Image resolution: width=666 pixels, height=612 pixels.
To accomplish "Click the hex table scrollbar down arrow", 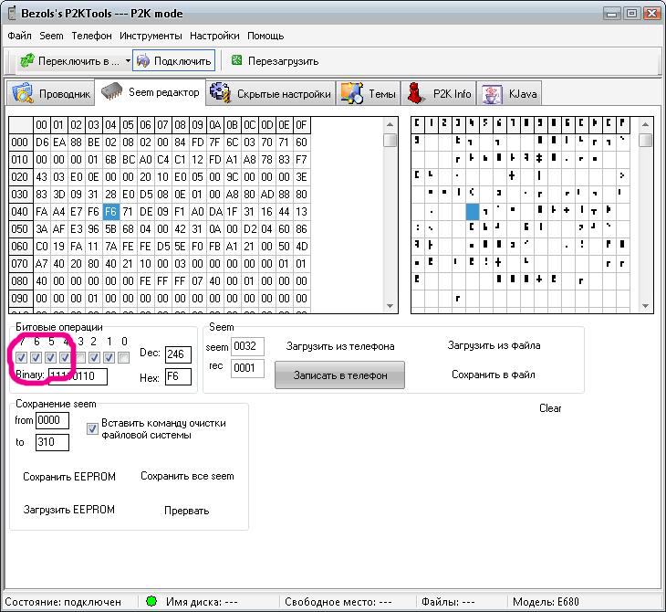I will [390, 306].
